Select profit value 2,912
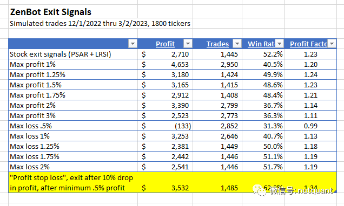Viewport: 344px width, 206px height. [x=180, y=95]
